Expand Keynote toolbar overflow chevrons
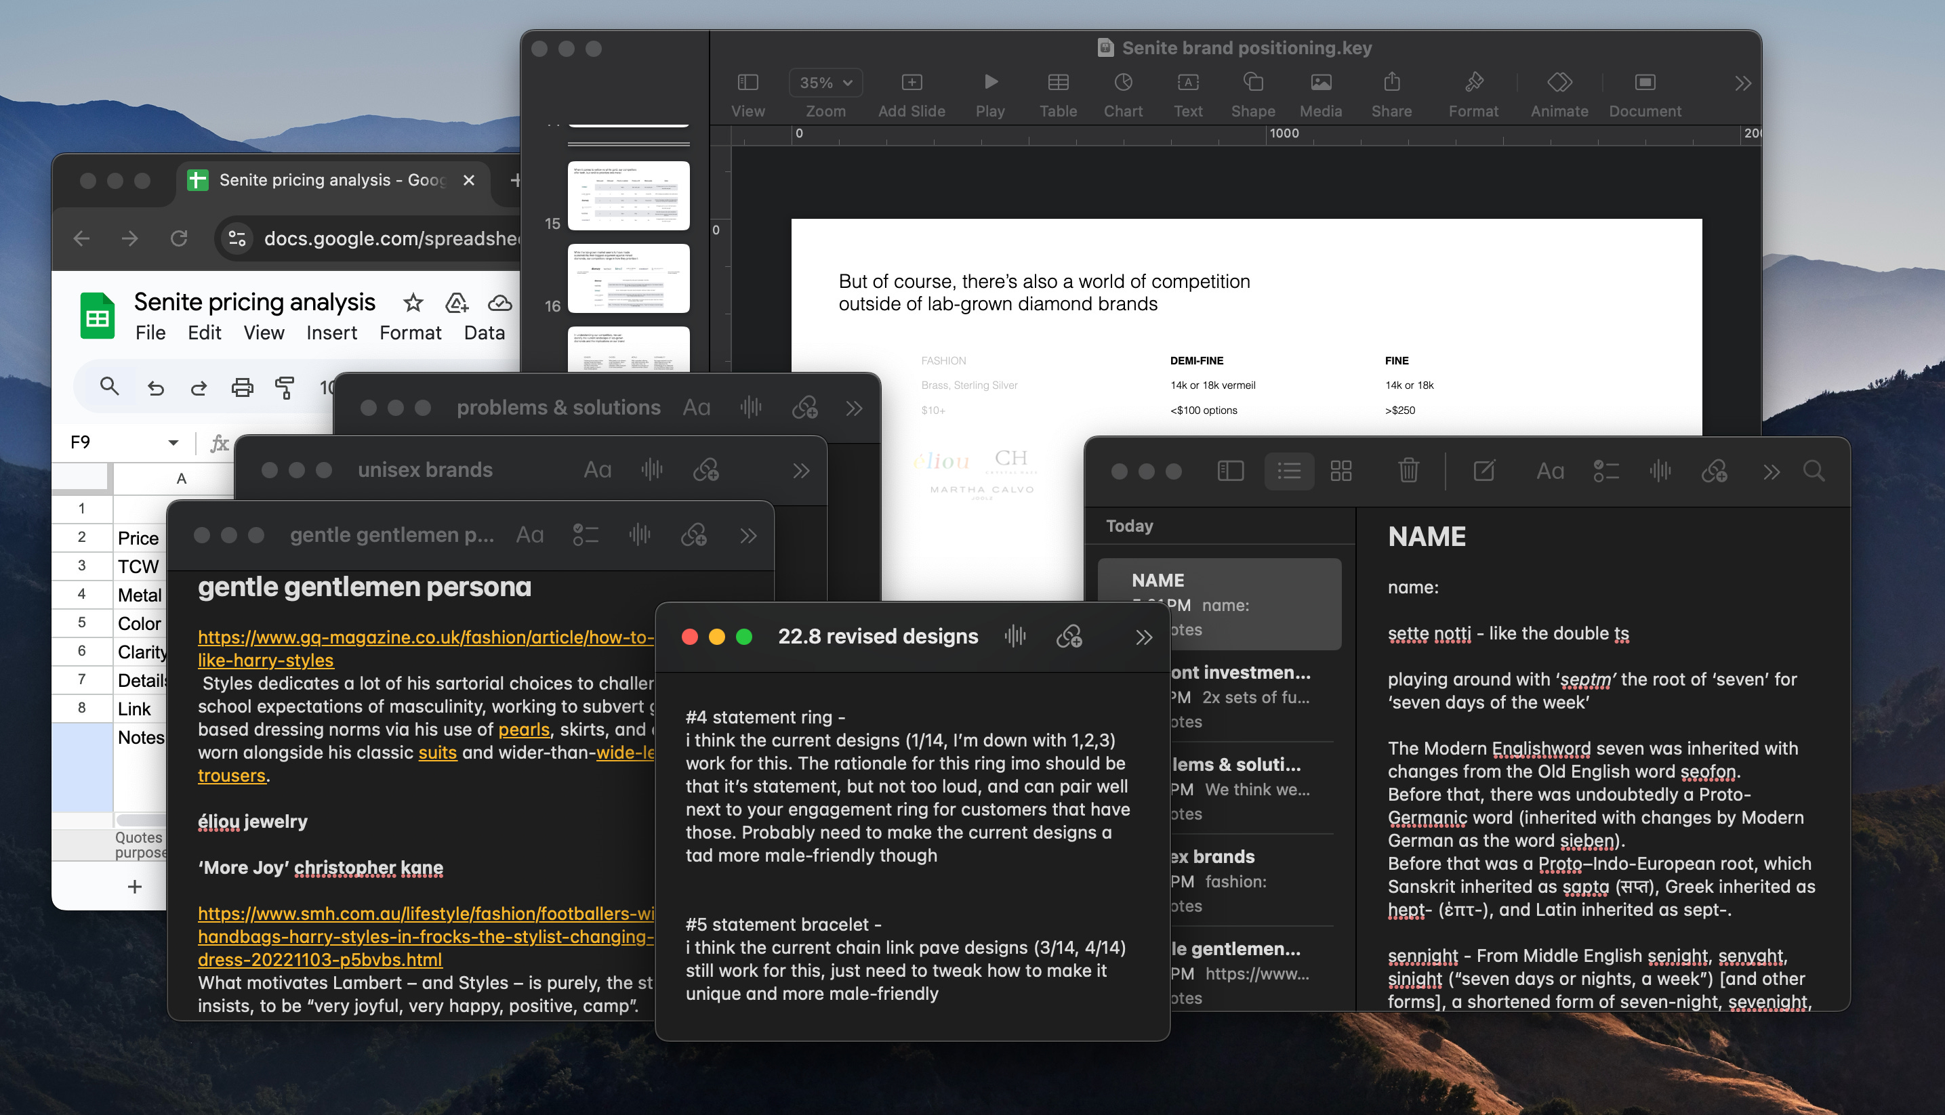The height and width of the screenshot is (1115, 1945). tap(1743, 83)
